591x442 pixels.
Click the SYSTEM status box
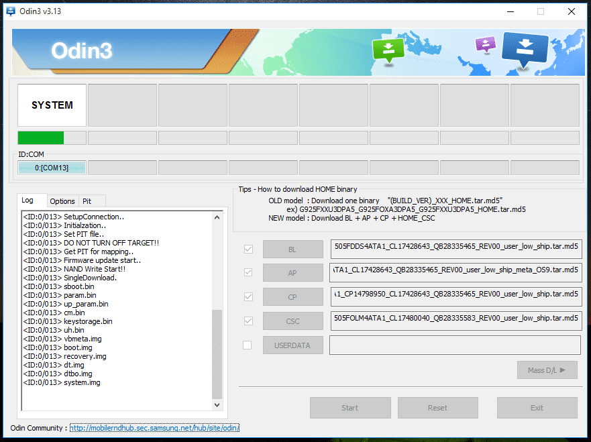(52, 105)
